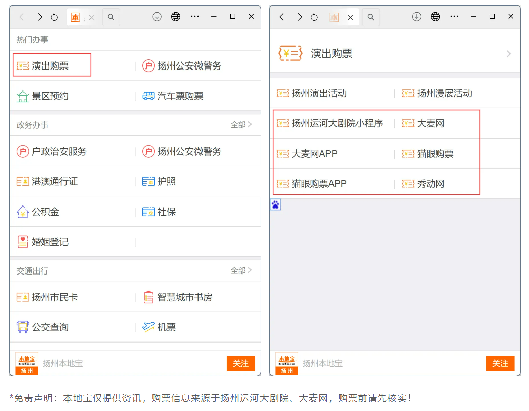Close the tab in left window
The height and width of the screenshot is (411, 529).
point(91,17)
